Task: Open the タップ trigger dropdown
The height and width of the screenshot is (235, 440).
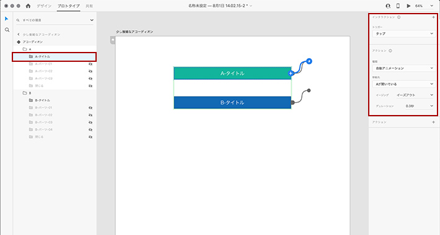Action: 404,33
